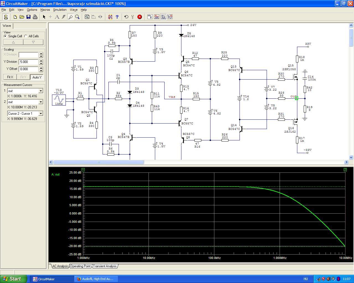The image size is (354, 283).
Task: Select the Probe tool in toolbar
Action: 71,17
